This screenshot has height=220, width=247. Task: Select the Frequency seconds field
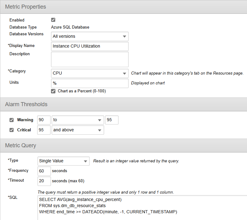click(44, 171)
